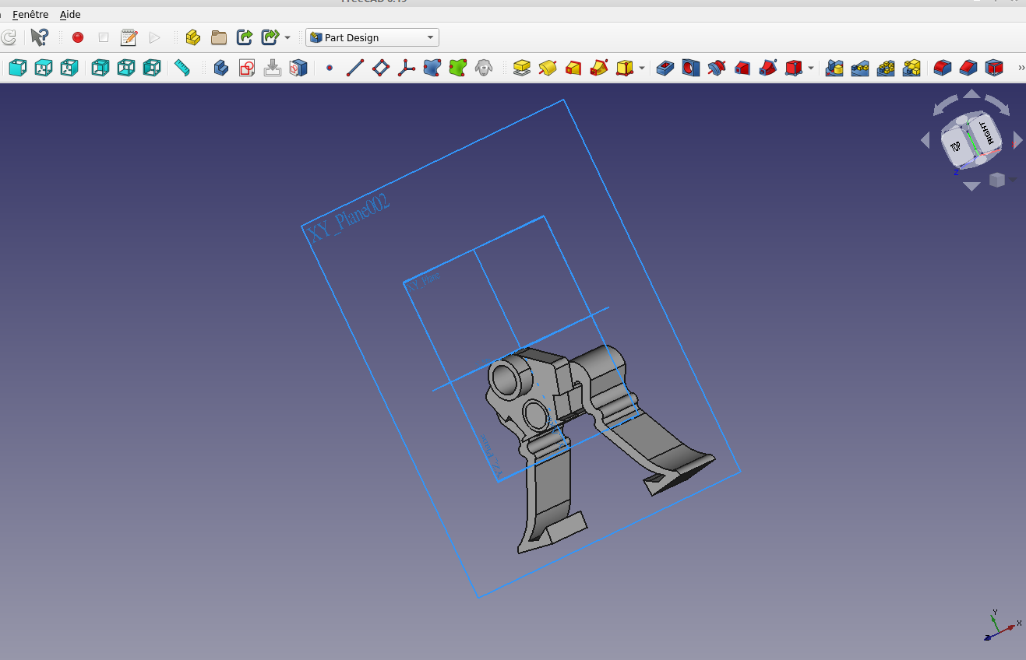Viewport: 1026px width, 660px height.
Task: Set the third cyan cube standard view
Action: [x=69, y=68]
